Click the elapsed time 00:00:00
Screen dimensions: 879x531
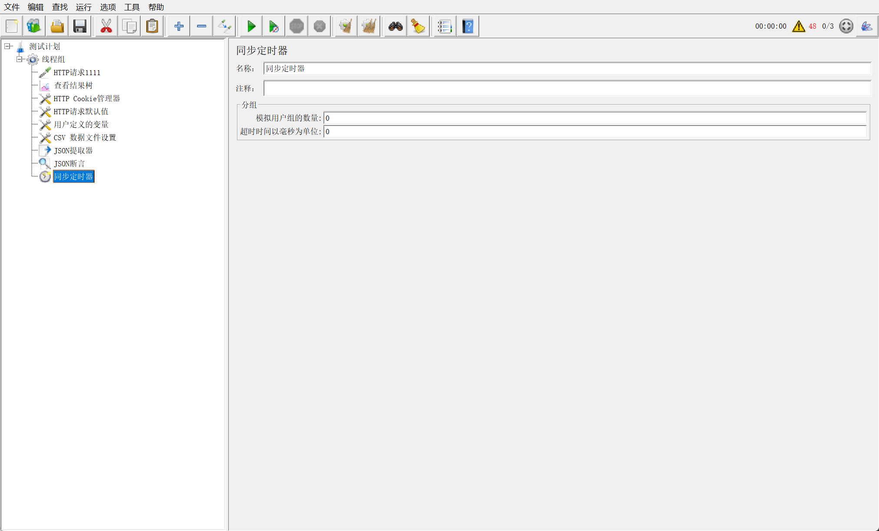[770, 26]
